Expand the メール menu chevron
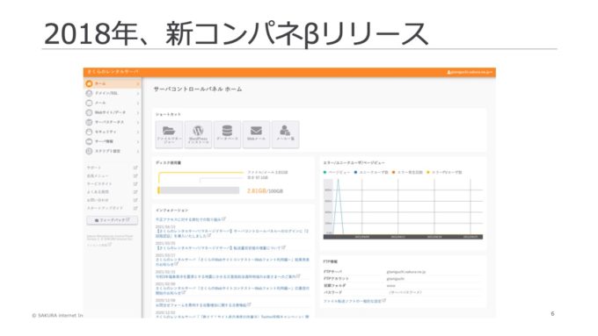 coord(138,104)
